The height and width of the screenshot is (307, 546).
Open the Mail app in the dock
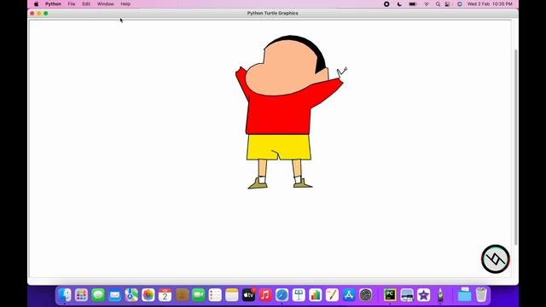[115, 295]
